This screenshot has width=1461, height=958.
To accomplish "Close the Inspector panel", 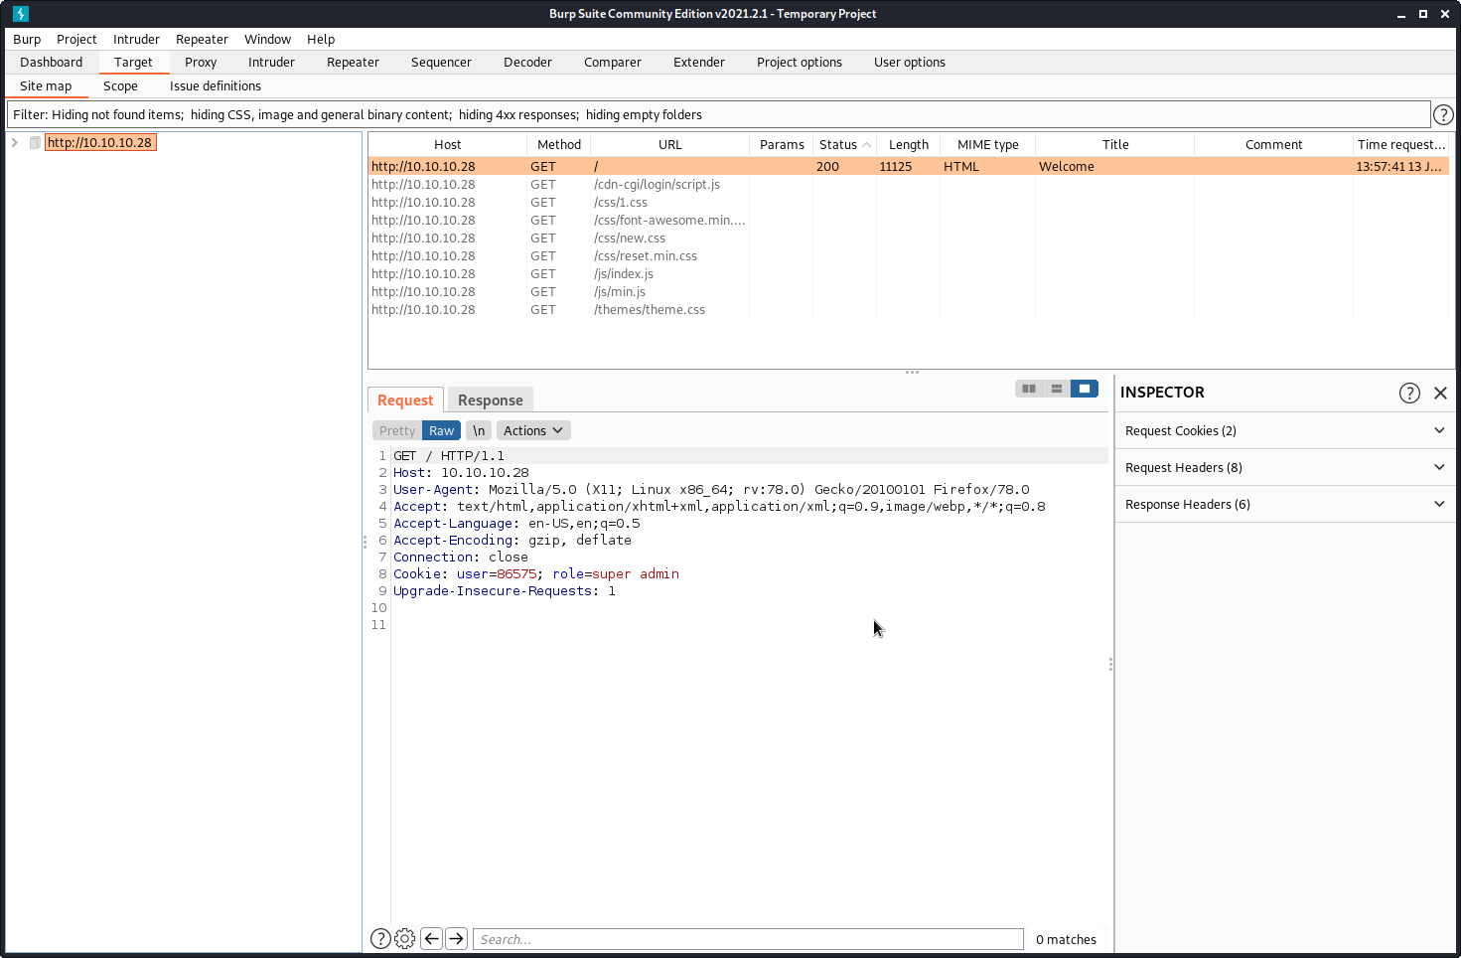I will [1440, 393].
